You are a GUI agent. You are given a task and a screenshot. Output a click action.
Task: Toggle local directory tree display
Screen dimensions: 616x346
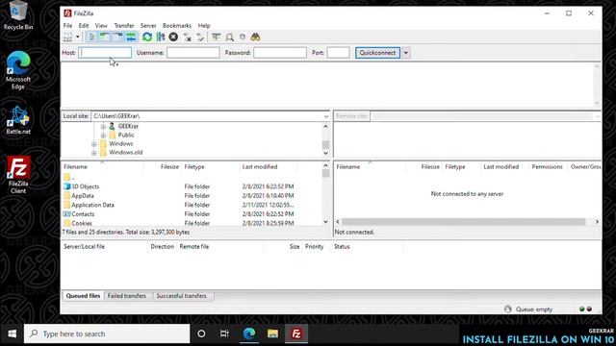(105, 37)
